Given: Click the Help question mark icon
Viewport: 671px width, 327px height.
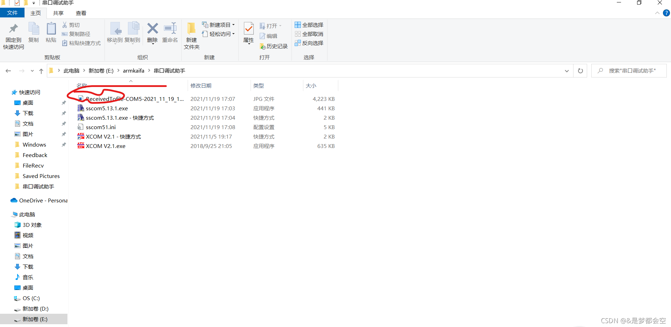Looking at the screenshot, I should (x=666, y=13).
